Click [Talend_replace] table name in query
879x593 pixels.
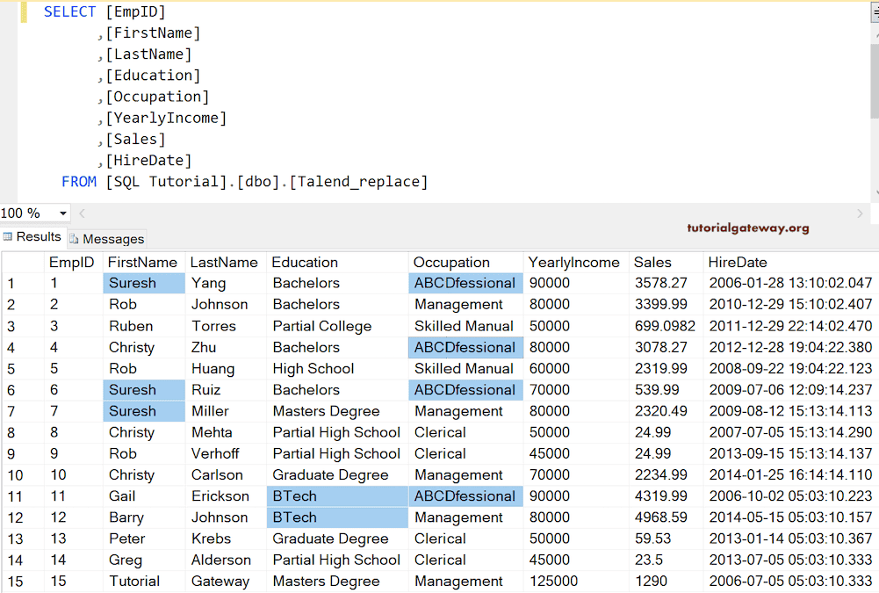pyautogui.click(x=359, y=182)
